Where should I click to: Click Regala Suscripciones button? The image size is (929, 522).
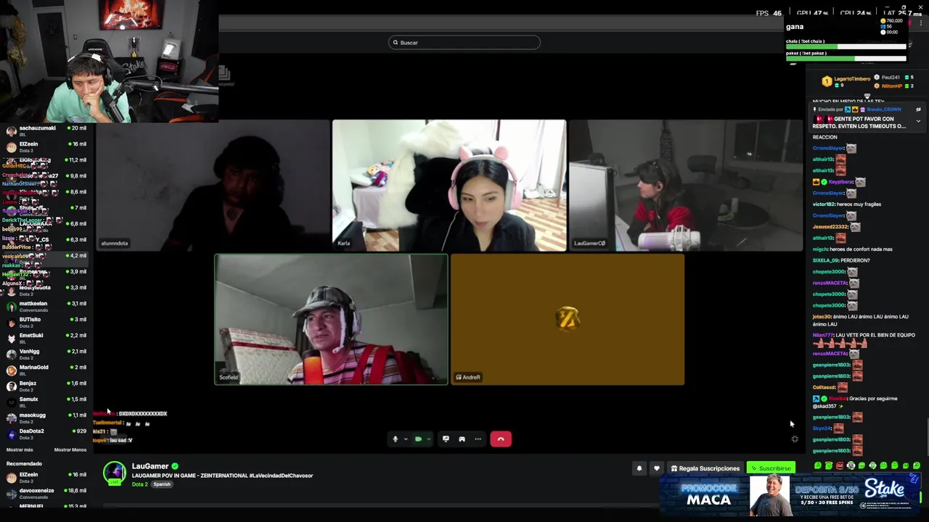(705, 468)
